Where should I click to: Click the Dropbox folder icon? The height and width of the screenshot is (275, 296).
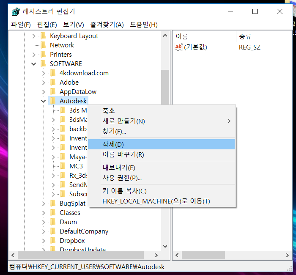point(53,240)
